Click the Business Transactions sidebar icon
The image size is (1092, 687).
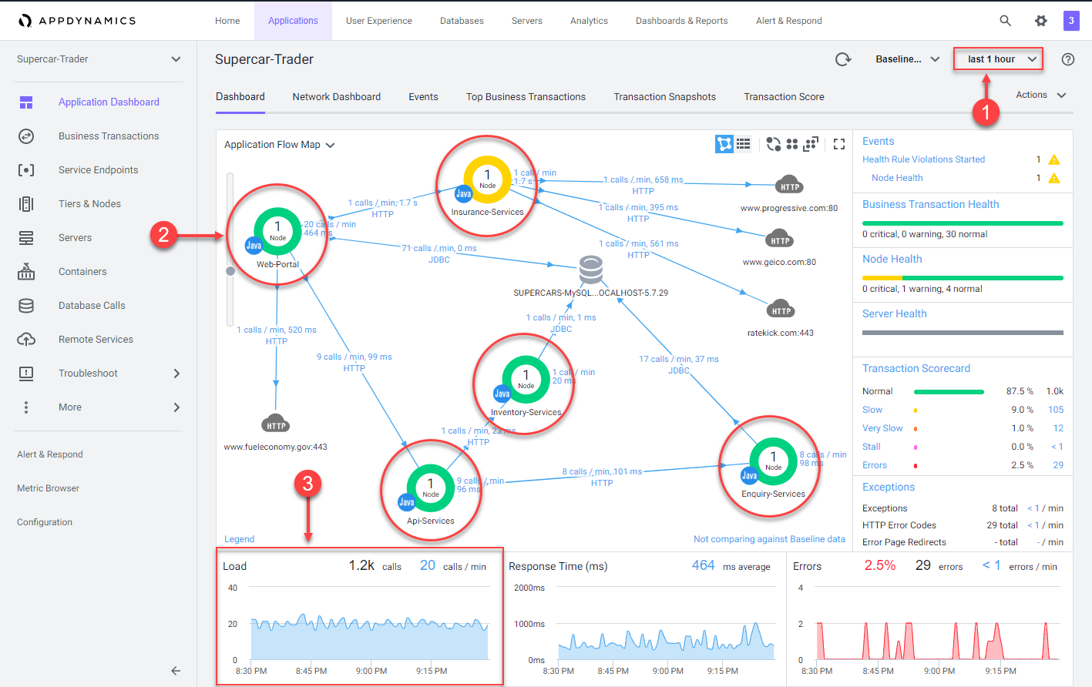tap(26, 136)
